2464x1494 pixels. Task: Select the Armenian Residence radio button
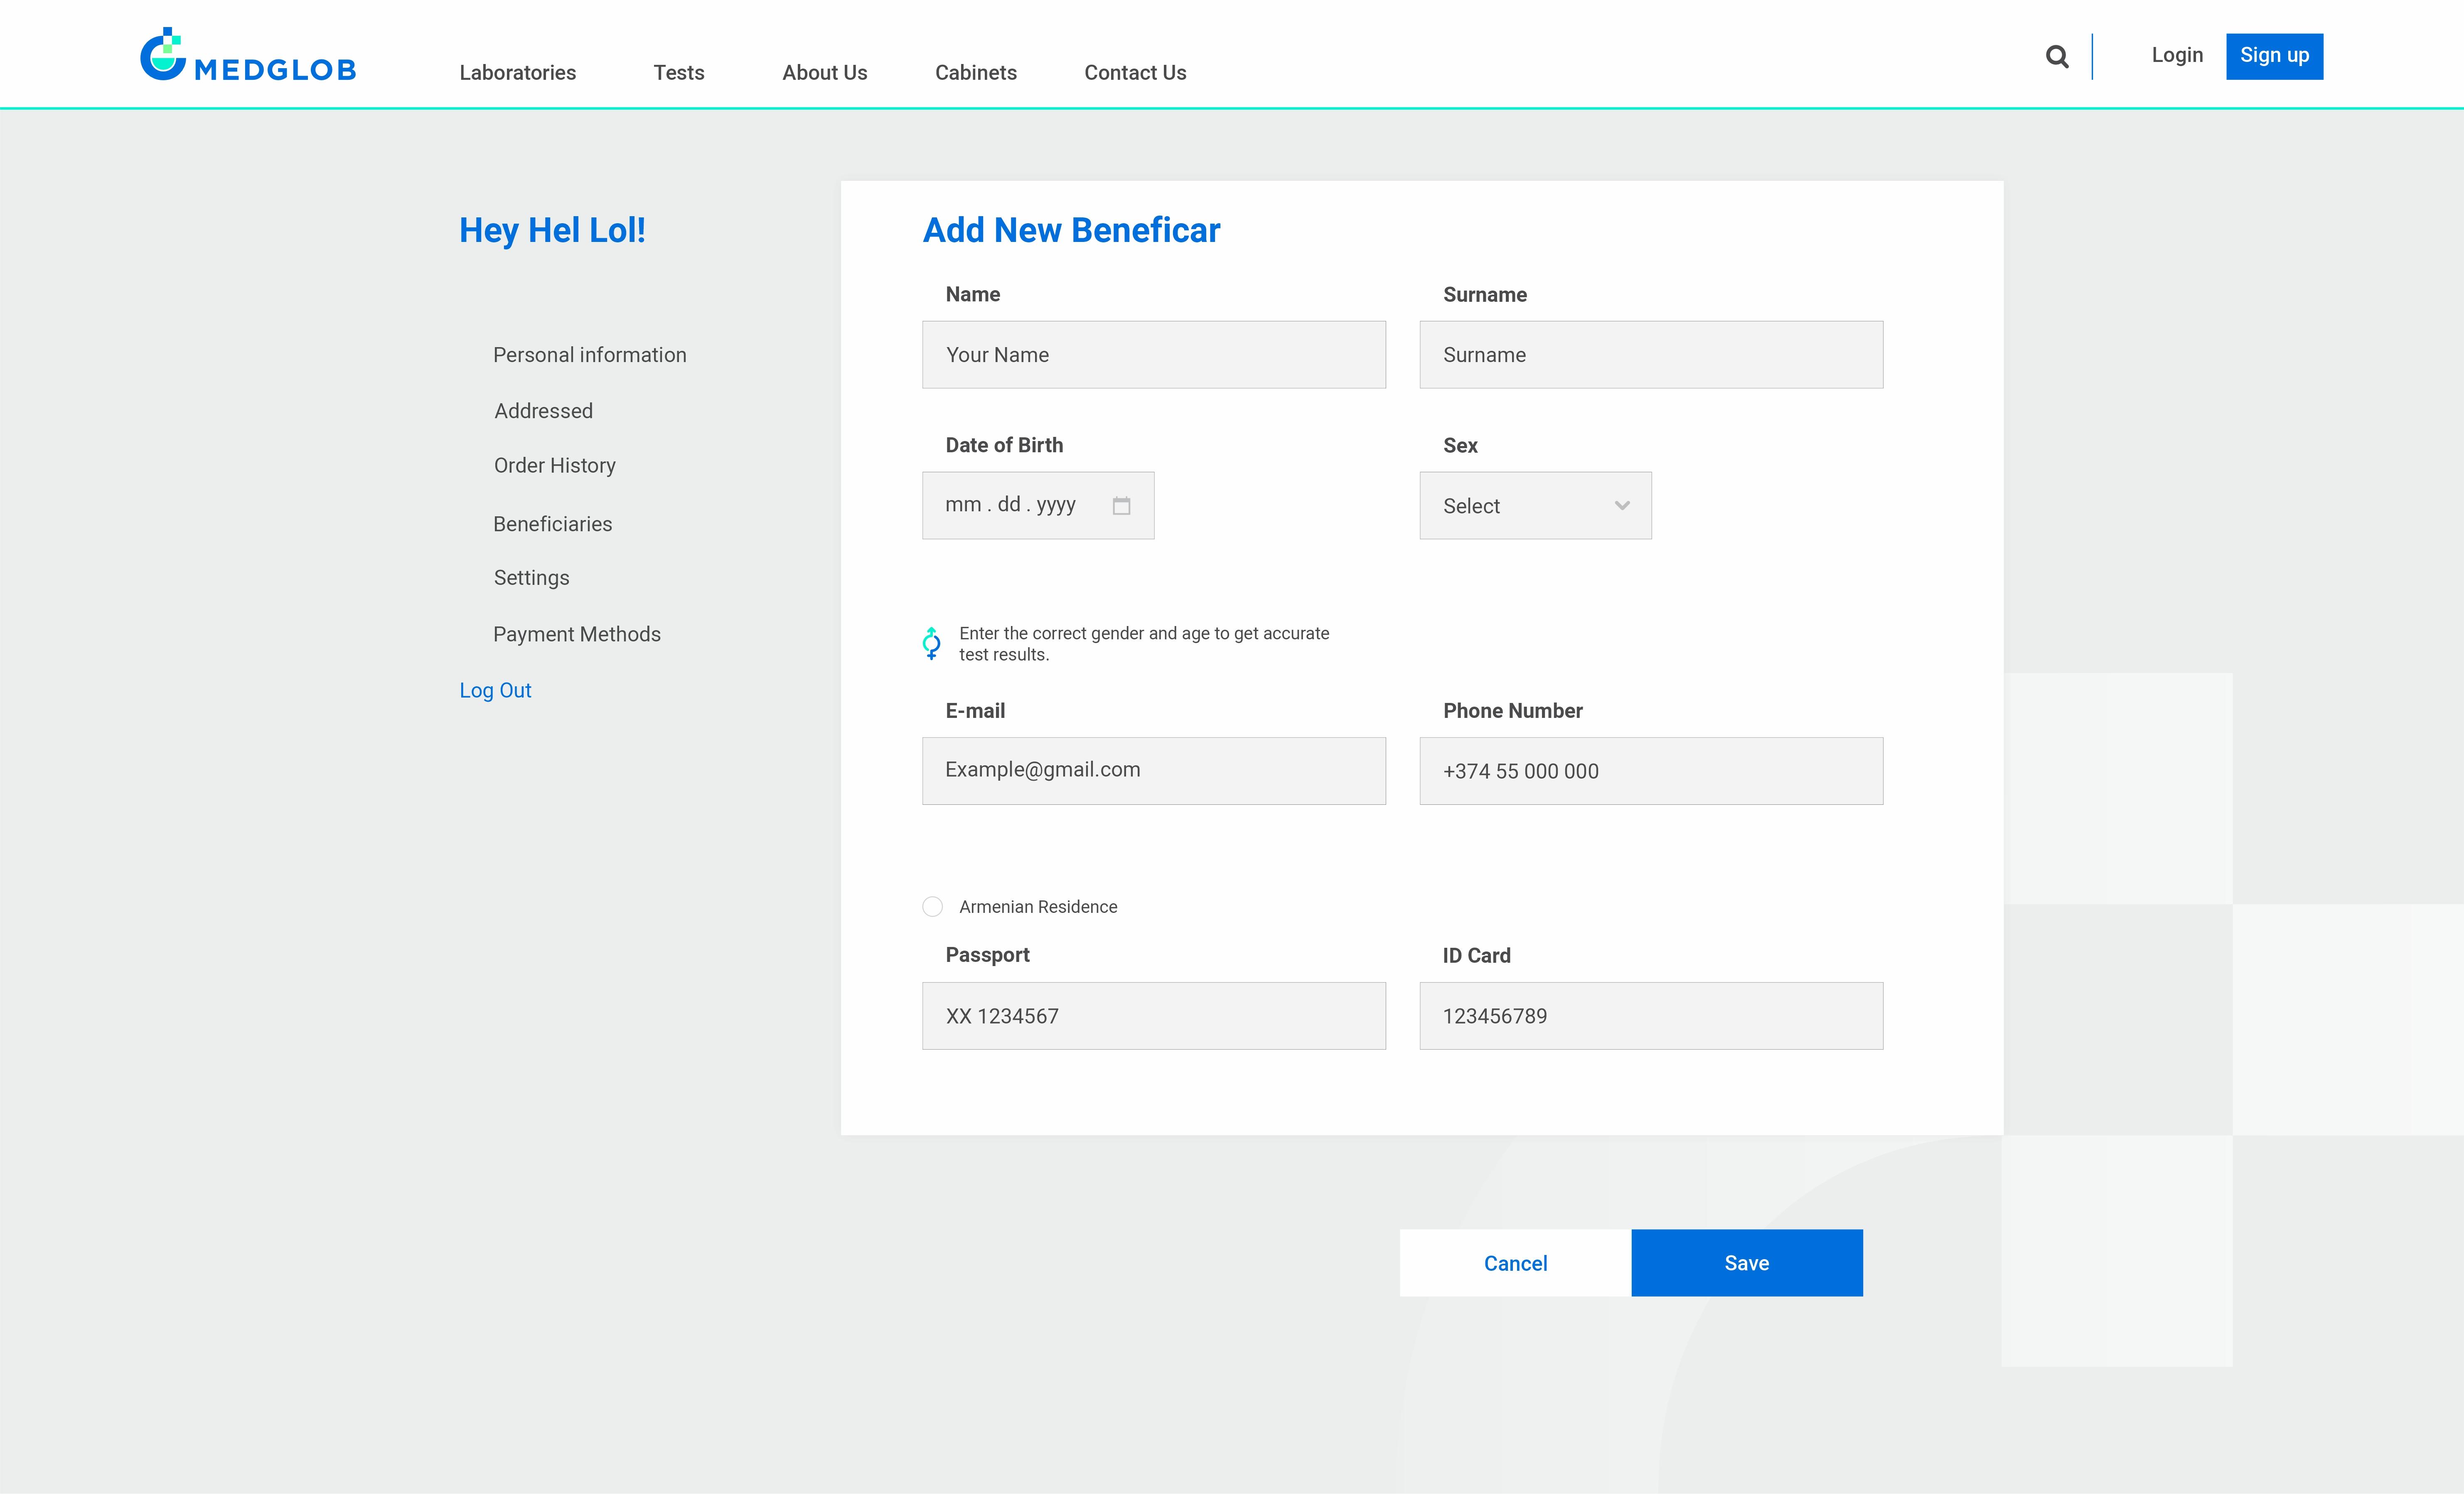tap(932, 907)
